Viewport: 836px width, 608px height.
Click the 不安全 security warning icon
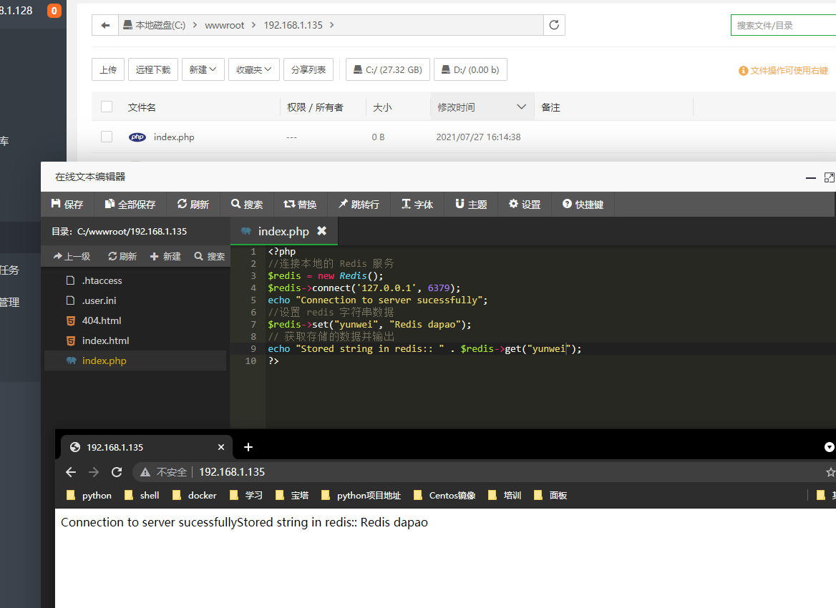145,472
